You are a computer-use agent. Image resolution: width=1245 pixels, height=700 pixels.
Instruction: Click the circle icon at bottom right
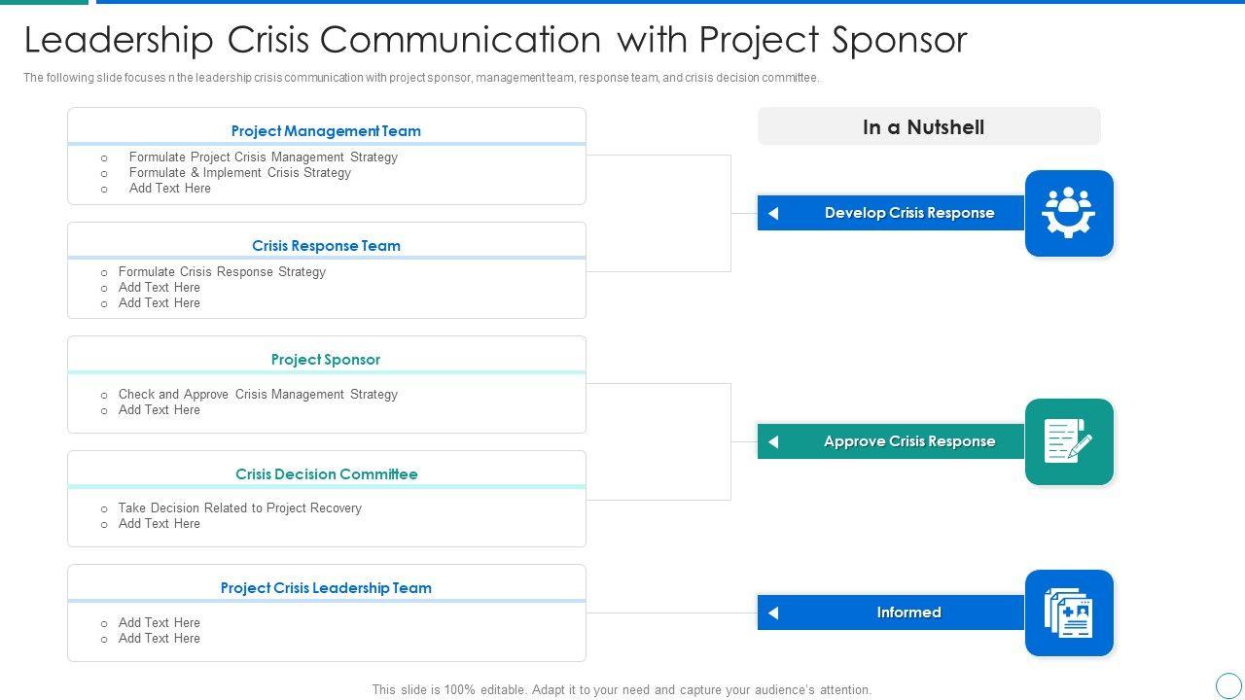1228,685
